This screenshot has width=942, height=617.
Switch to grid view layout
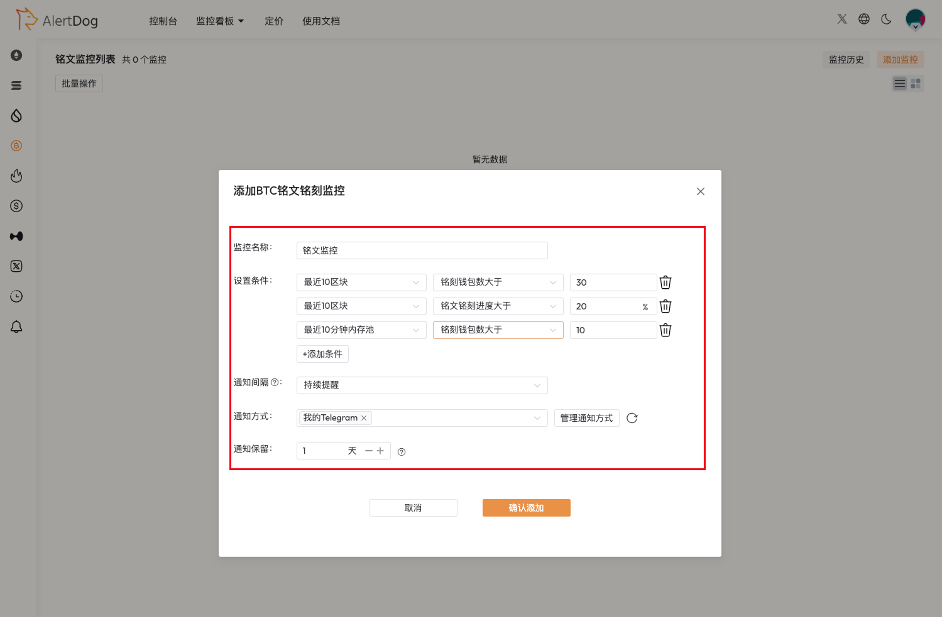tap(916, 83)
